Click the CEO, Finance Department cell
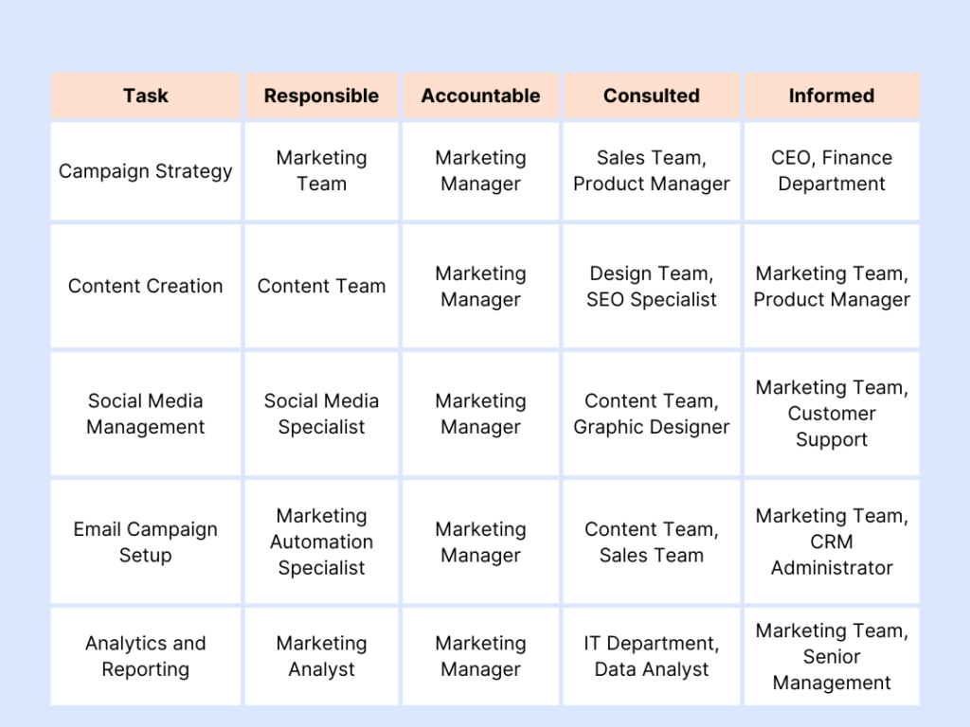 pos(832,171)
